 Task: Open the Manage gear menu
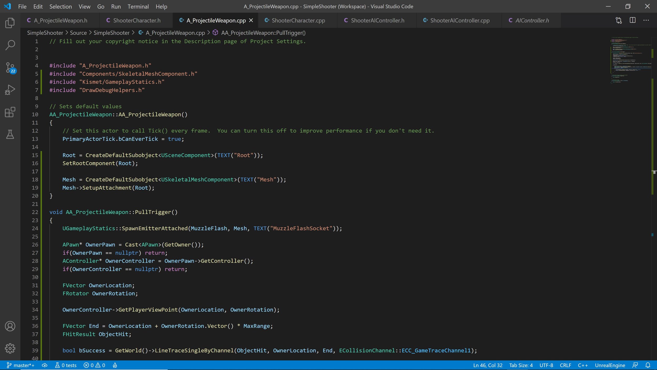click(x=10, y=348)
